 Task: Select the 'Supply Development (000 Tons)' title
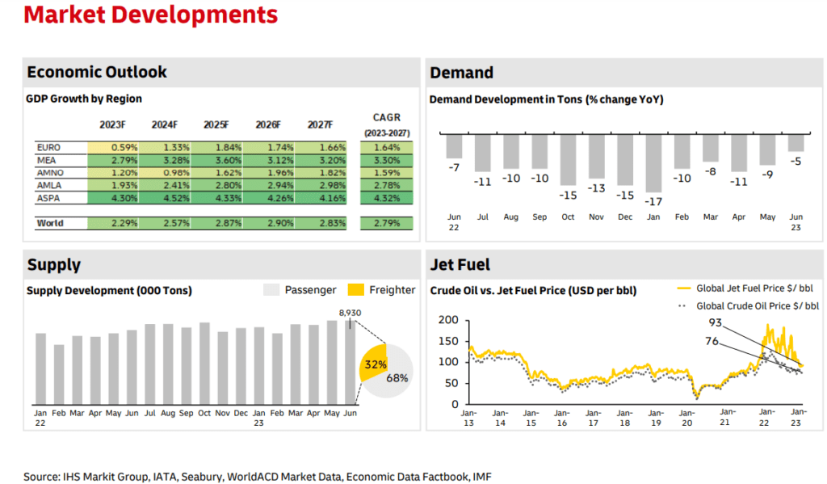pos(109,290)
